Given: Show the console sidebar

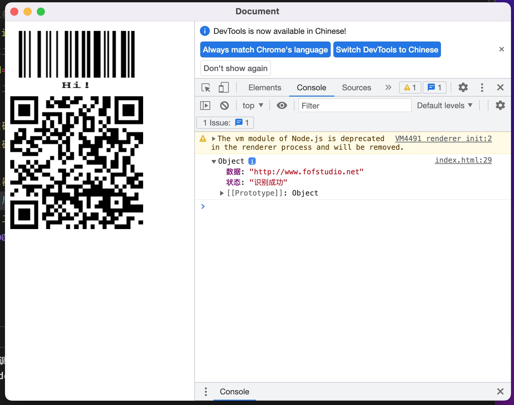Looking at the screenshot, I should click(206, 106).
